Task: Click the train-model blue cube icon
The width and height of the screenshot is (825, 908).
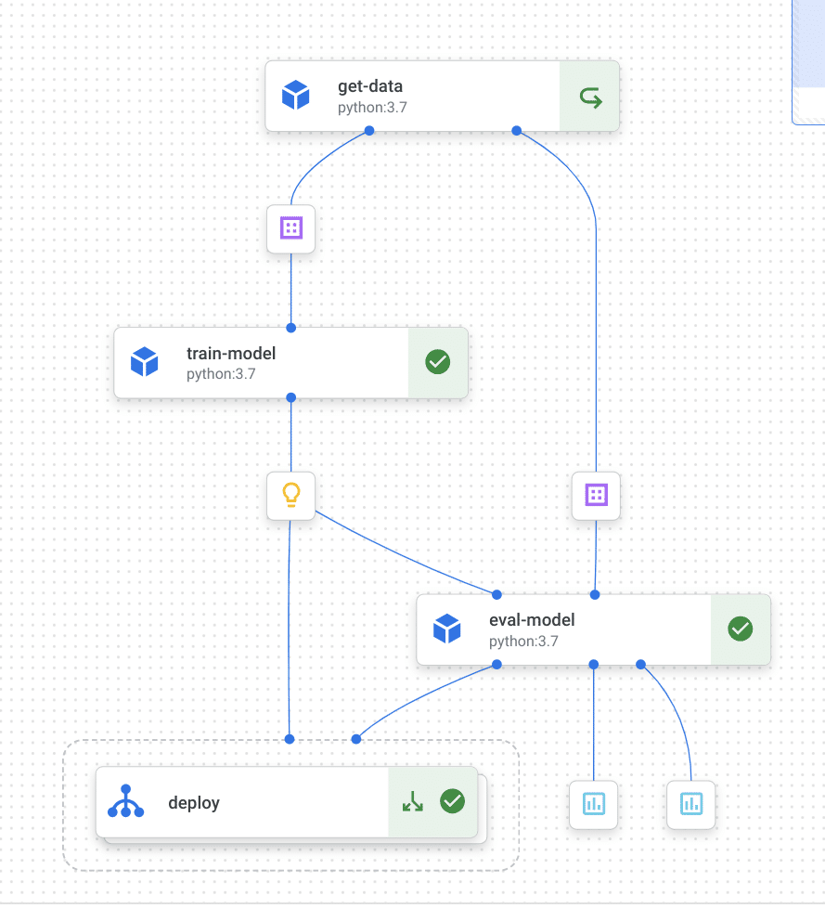Action: pyautogui.click(x=145, y=362)
